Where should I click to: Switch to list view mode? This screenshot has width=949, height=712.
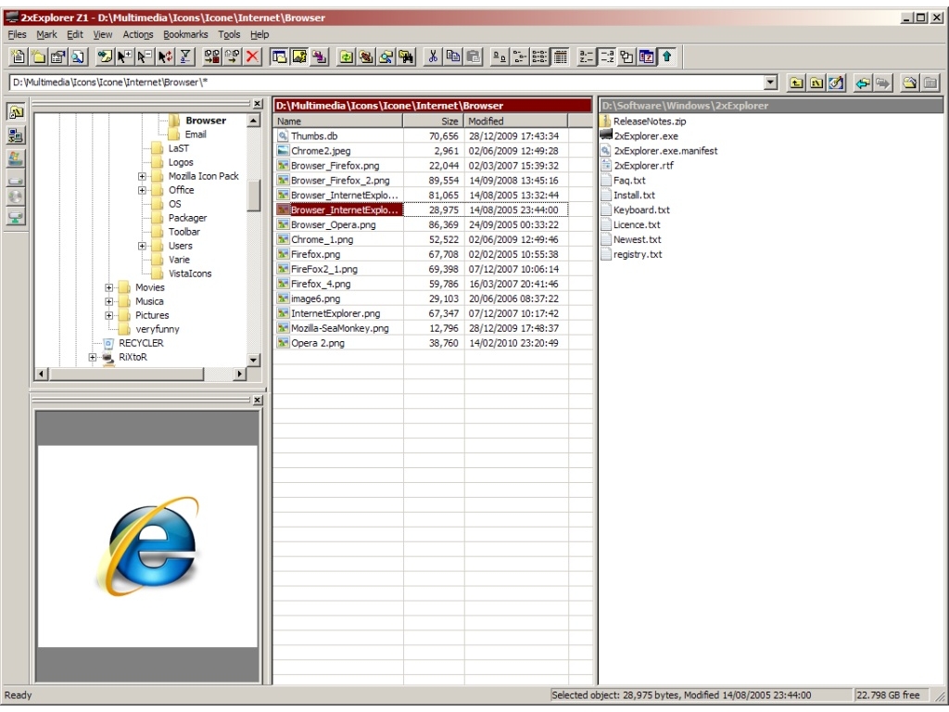point(540,57)
